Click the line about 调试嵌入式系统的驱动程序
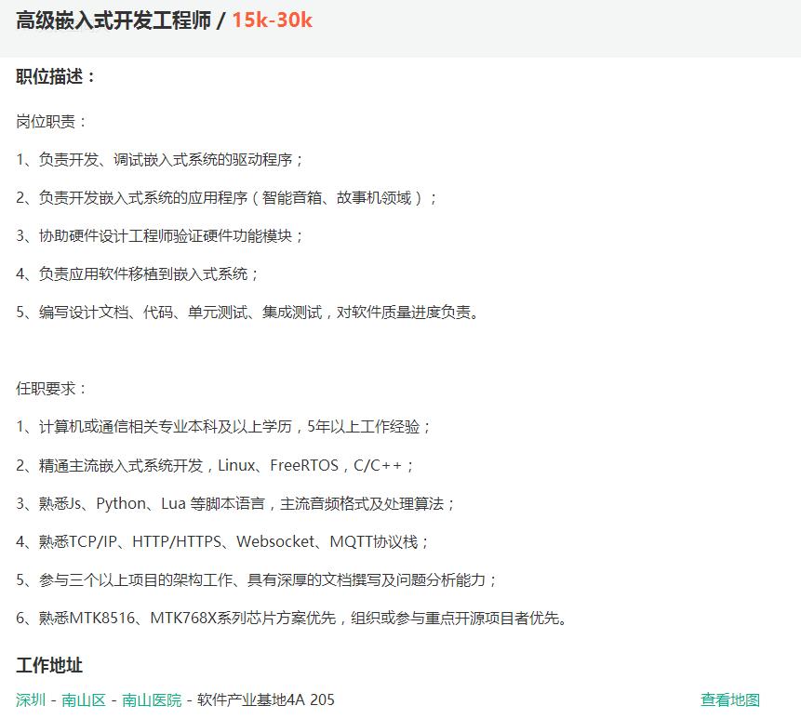Viewport: 801px width, 719px height. point(159,160)
